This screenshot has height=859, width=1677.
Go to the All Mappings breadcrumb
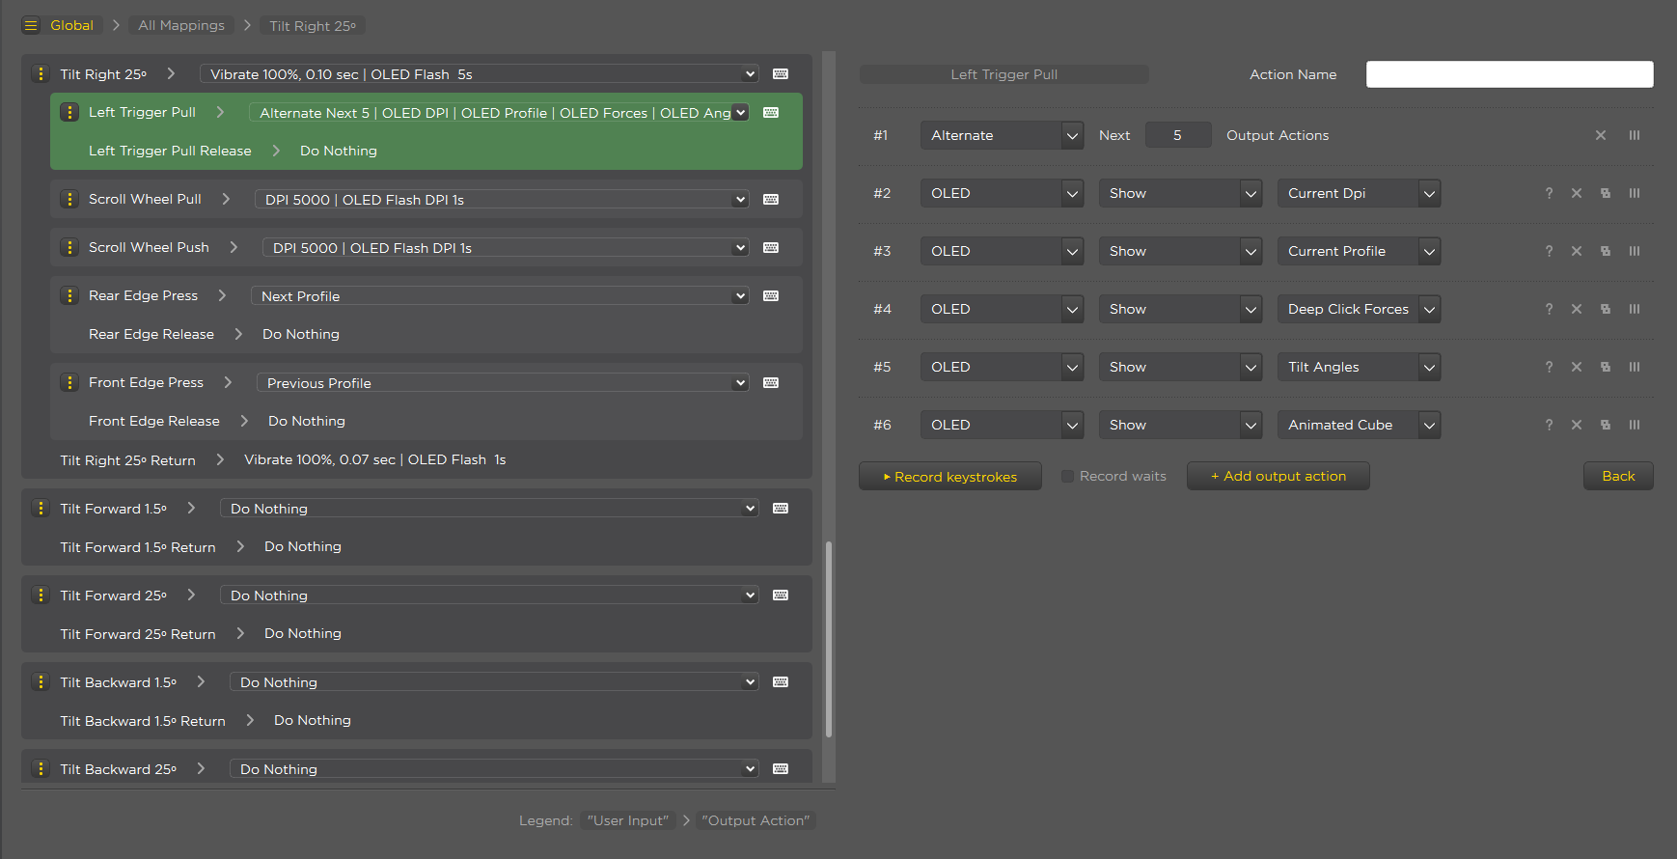pos(181,25)
